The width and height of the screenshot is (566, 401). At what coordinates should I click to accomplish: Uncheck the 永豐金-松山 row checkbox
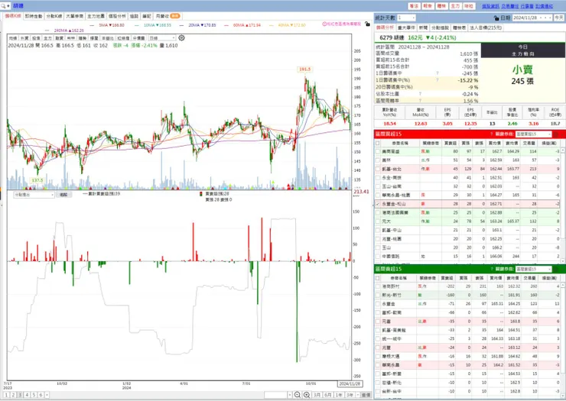(x=378, y=204)
